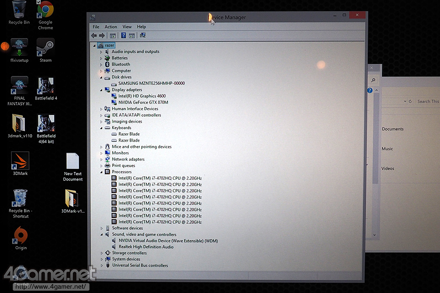Click the Help question-mark toolbar icon
The image size is (440, 293).
[123, 36]
